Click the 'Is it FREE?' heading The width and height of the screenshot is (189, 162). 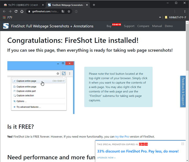[21, 127]
